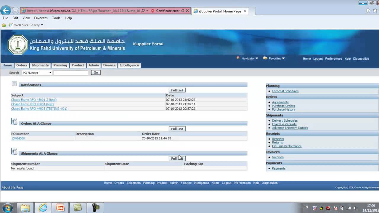
Task: Open Purchase Orders link in sidebar
Action: (283, 106)
